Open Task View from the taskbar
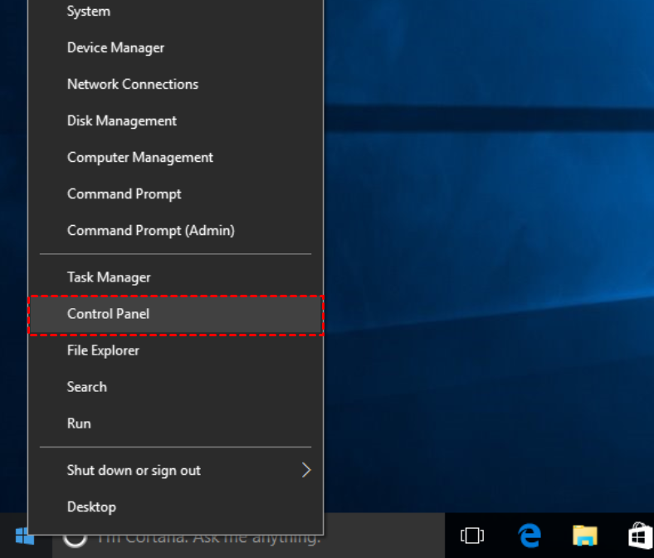This screenshot has height=558, width=654. [472, 536]
